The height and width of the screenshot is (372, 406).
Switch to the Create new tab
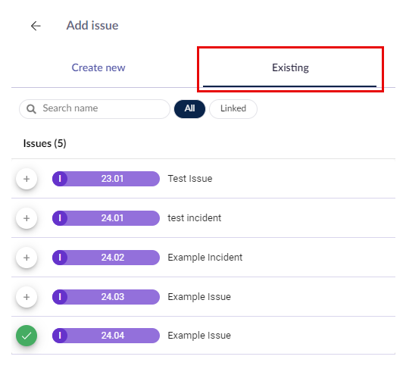(98, 67)
